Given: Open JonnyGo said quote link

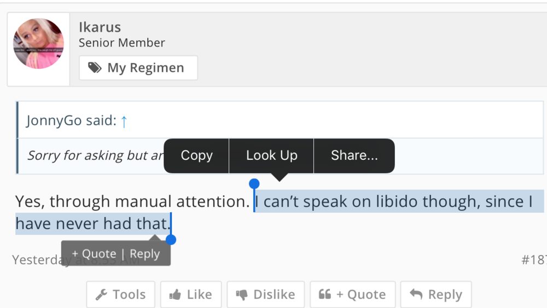Looking at the screenshot, I should pos(71,120).
